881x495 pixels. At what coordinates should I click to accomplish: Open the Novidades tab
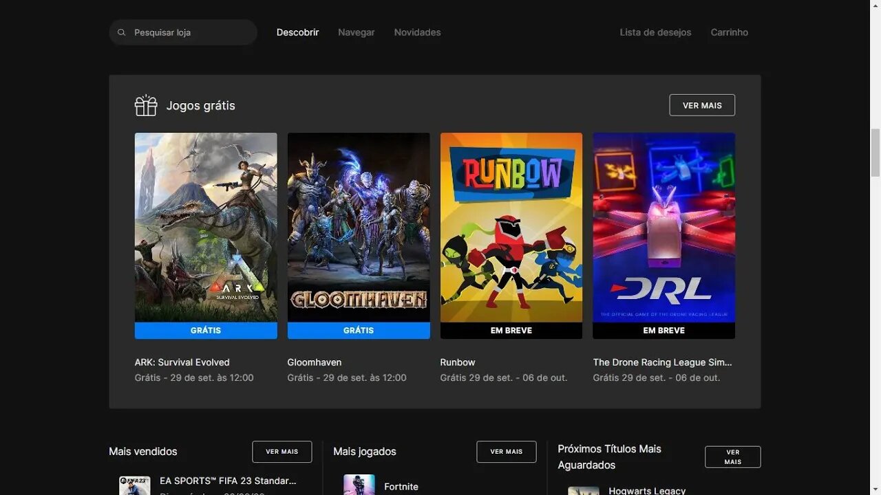(417, 32)
